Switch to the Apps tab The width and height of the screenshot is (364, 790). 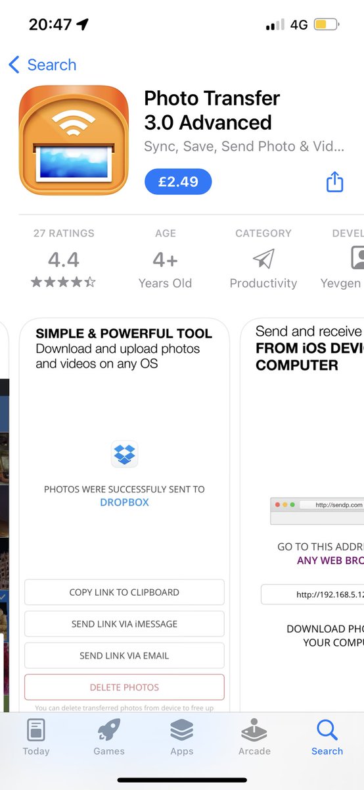point(182,737)
